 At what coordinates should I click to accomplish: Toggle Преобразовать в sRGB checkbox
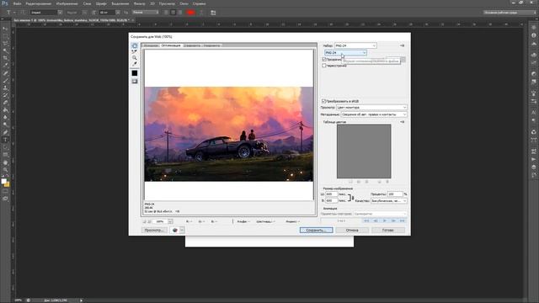click(323, 101)
